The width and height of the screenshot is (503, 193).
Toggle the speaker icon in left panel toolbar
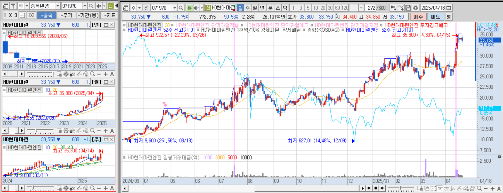[x=99, y=6]
